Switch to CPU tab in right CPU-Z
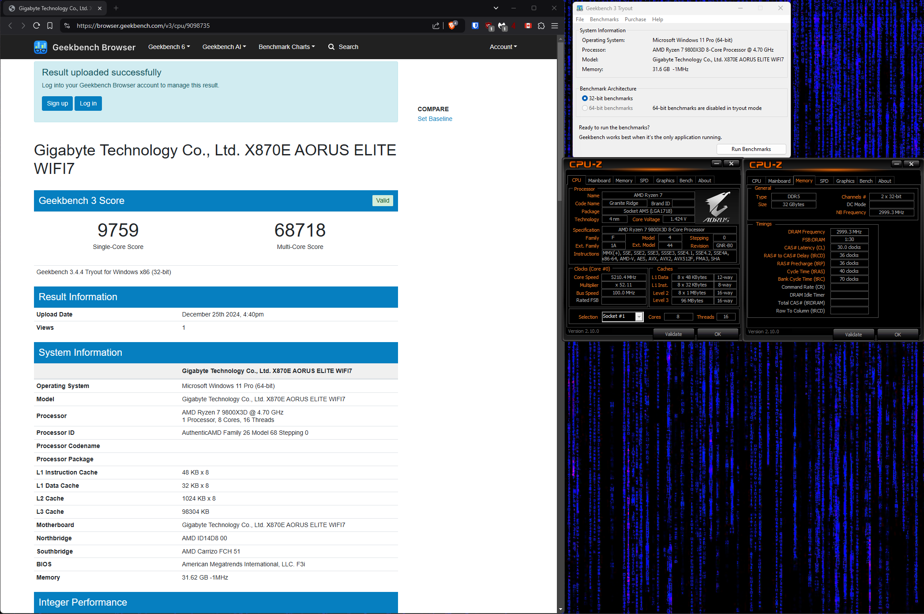The image size is (924, 614). [x=756, y=181]
